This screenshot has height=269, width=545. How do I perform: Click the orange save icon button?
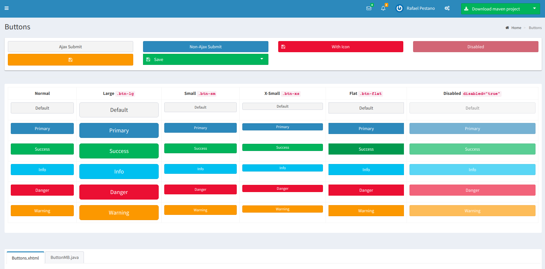coord(71,60)
